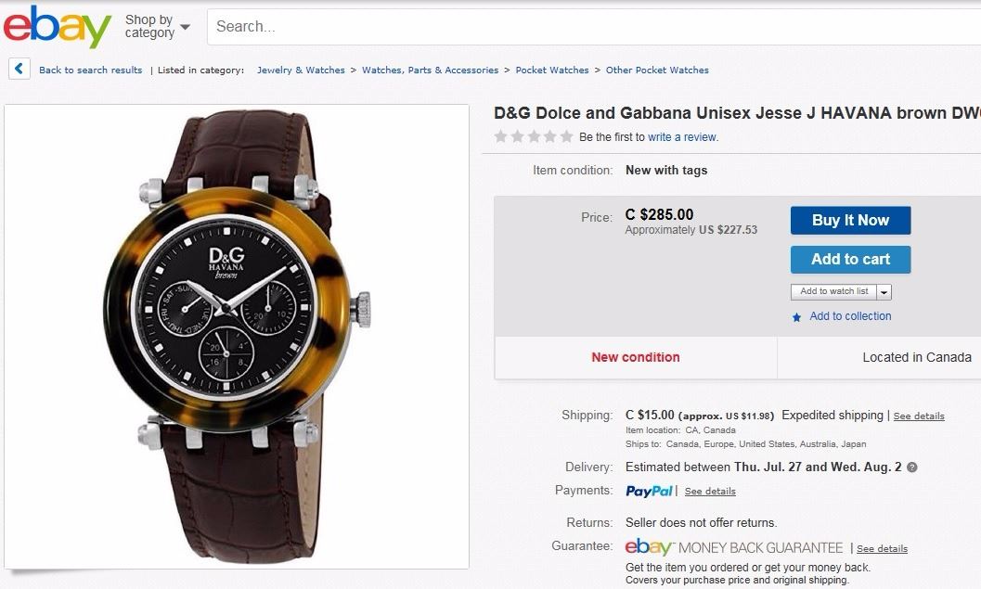981x589 pixels.
Task: Open the Jewelry & Watches breadcrumb
Action: tap(301, 70)
